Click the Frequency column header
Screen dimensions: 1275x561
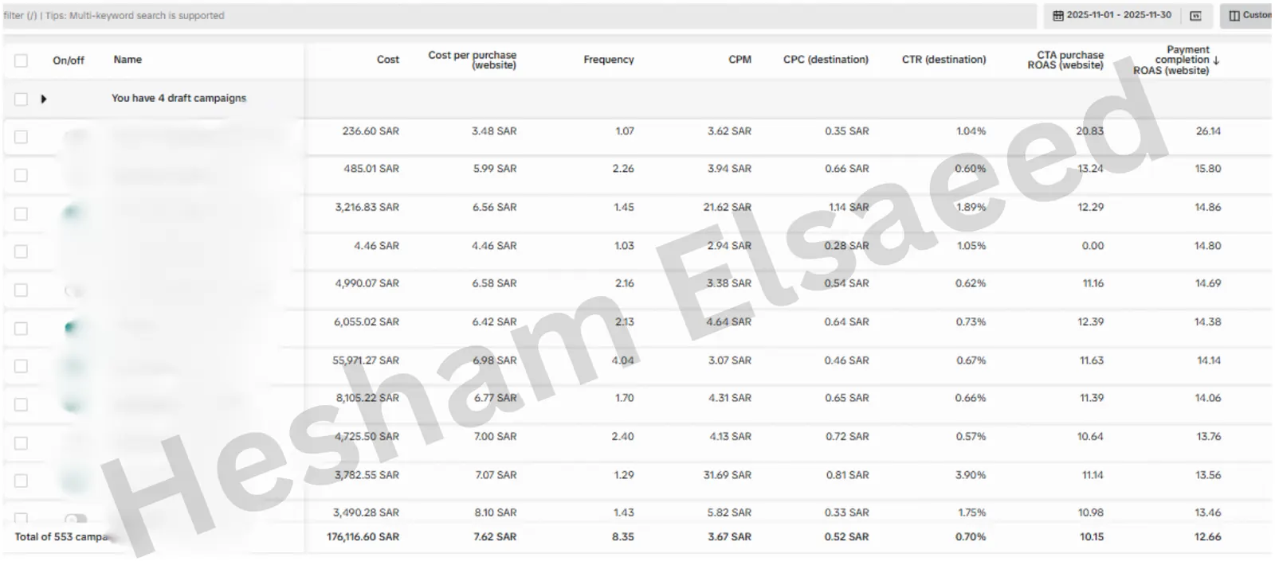pos(609,60)
